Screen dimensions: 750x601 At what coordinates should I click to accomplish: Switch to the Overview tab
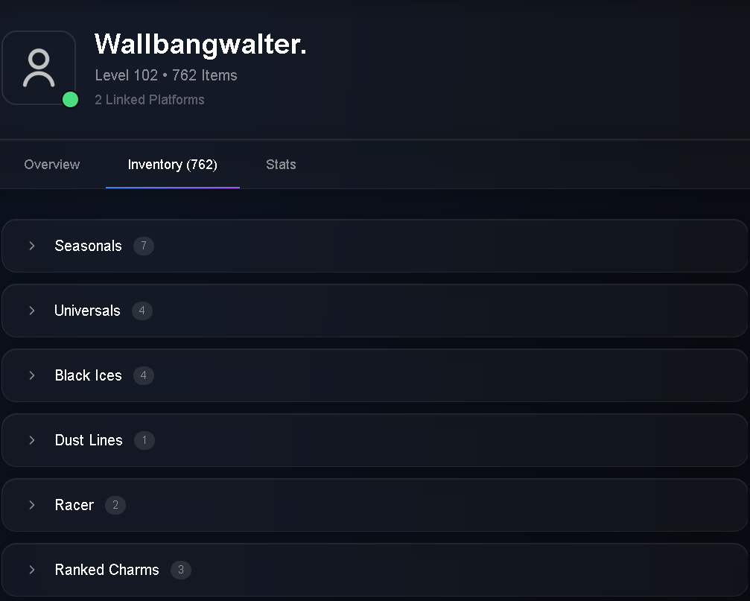pyautogui.click(x=52, y=165)
